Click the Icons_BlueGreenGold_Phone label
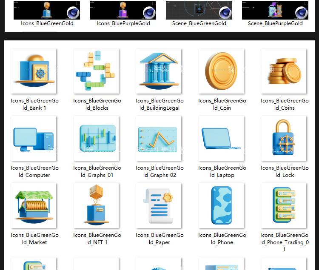Screen dimensions: 319x270 (x=222, y=239)
